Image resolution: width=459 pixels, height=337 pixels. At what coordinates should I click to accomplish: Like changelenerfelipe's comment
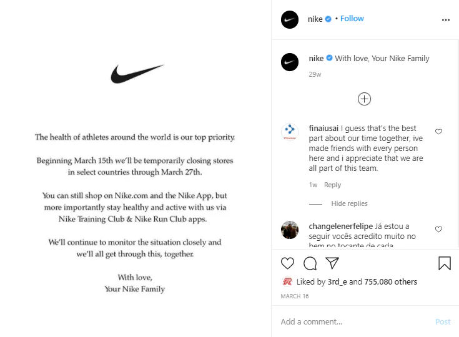click(438, 229)
